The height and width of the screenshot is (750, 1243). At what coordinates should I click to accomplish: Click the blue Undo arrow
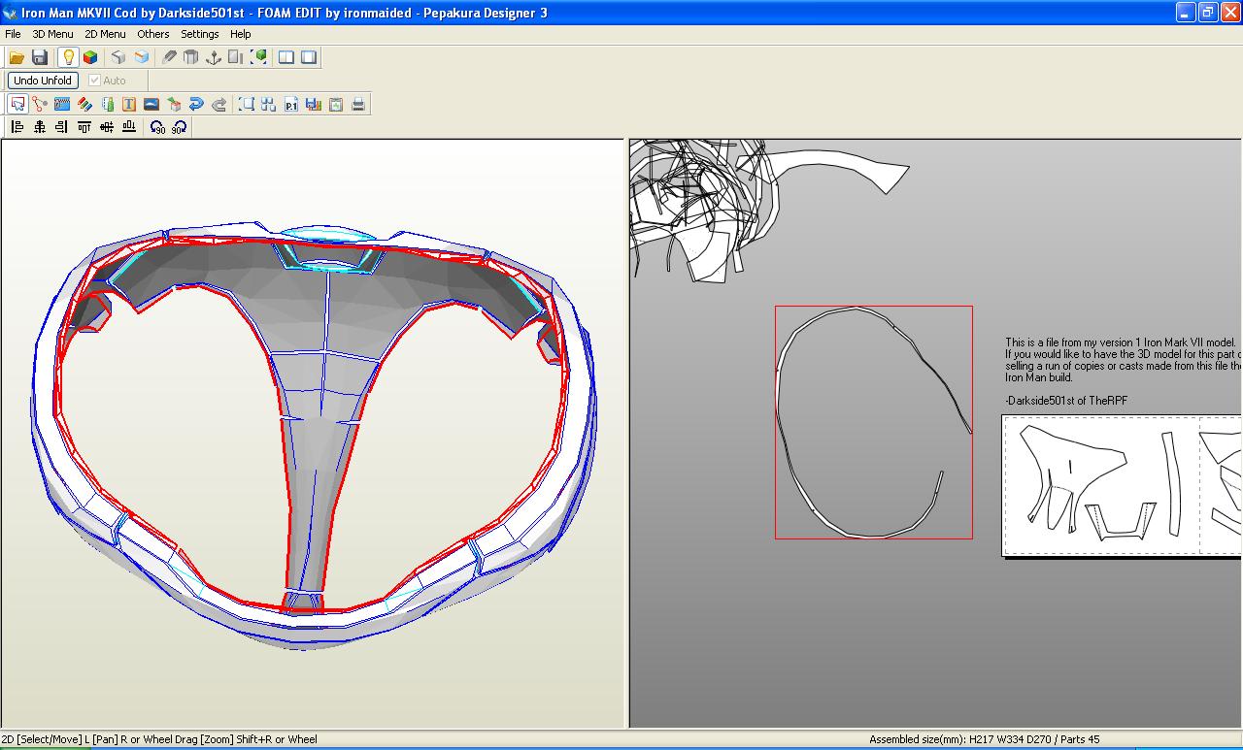click(196, 104)
